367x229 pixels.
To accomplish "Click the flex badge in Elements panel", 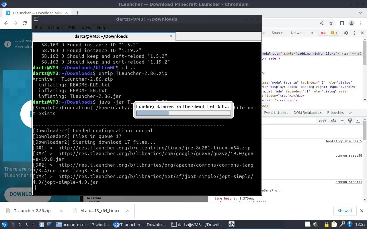I will 345,54.
